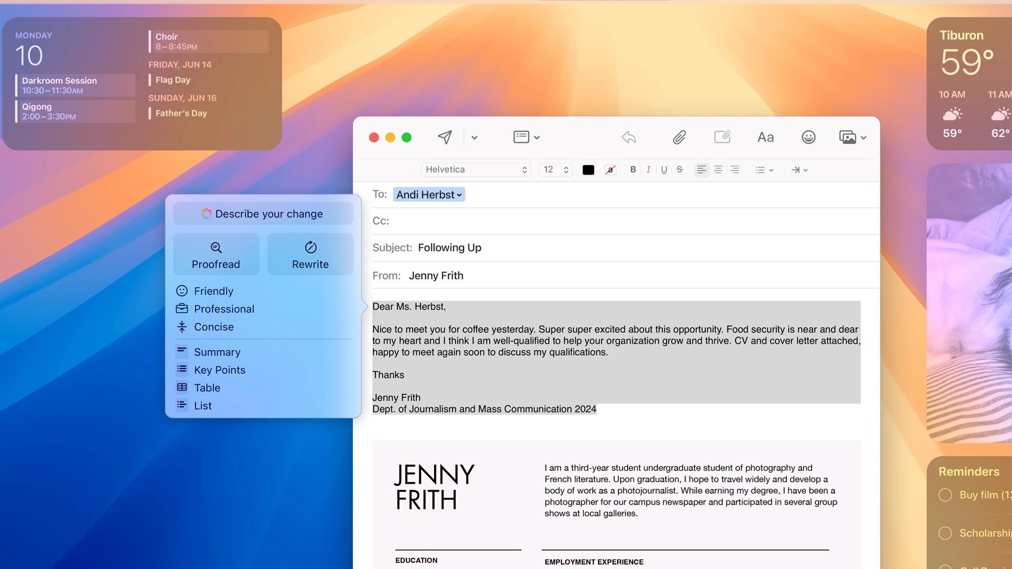Open the photo browser icon

point(848,137)
